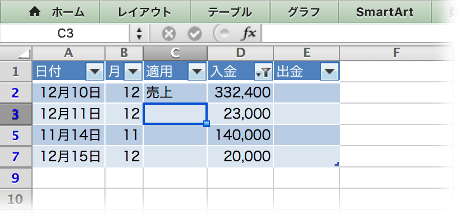Select row 7 header
The image size is (462, 219).
point(16,156)
